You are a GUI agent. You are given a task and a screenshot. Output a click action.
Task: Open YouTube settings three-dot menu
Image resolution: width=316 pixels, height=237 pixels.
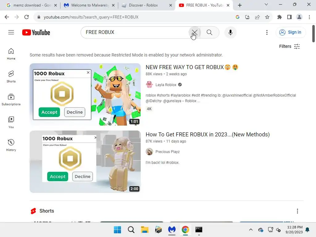[x=267, y=32]
